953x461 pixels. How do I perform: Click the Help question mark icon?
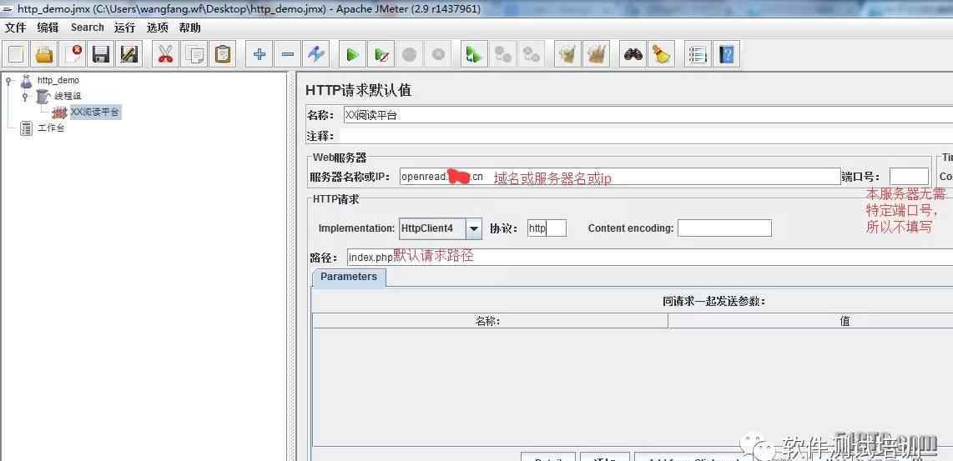click(x=726, y=55)
